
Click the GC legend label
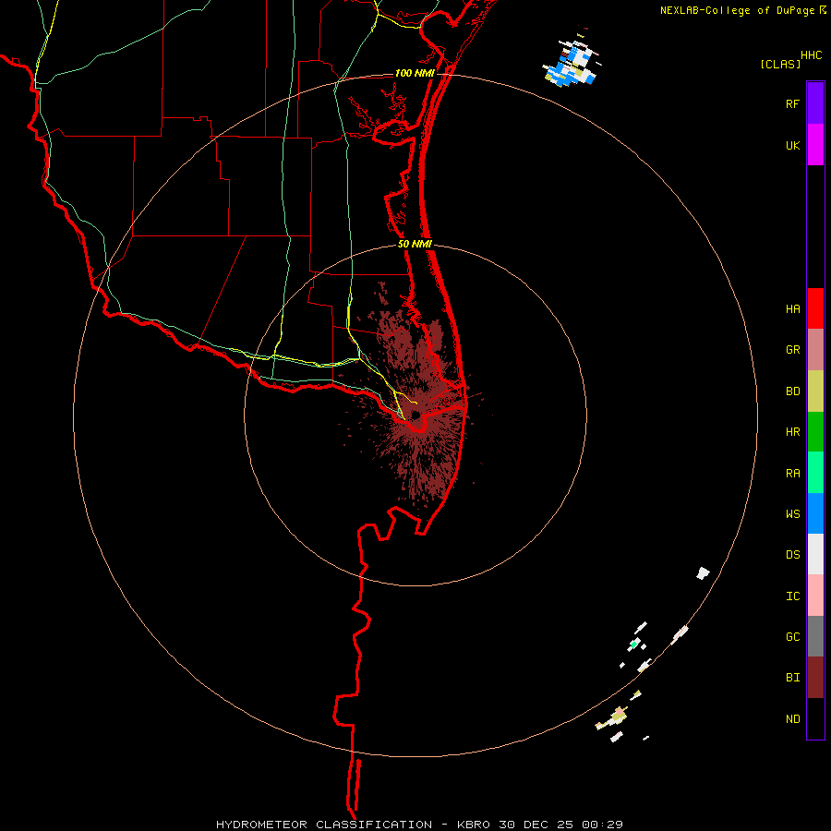tap(793, 637)
